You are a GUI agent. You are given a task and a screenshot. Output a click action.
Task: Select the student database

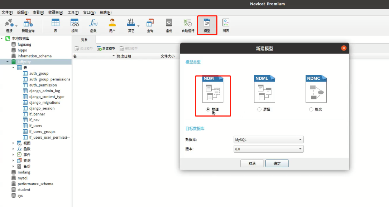[x=24, y=190]
